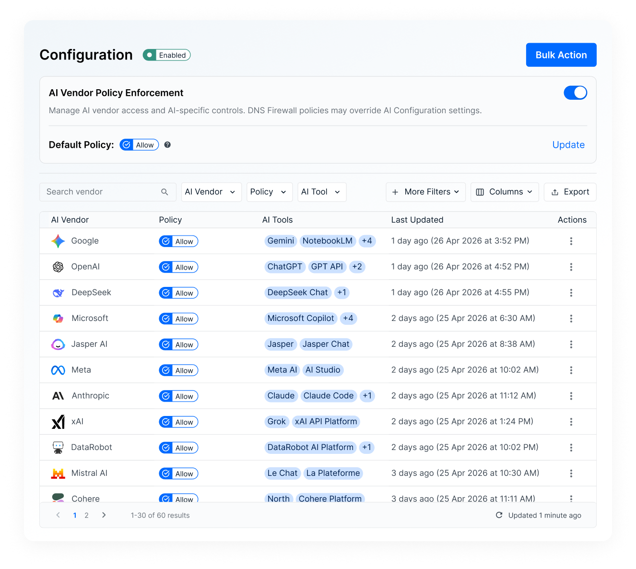Go to previous page arrow
Viewport: 636px width, 569px height.
pos(59,515)
